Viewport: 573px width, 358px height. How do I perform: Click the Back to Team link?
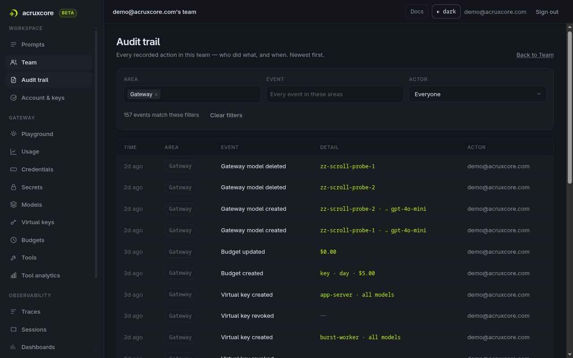pyautogui.click(x=535, y=55)
